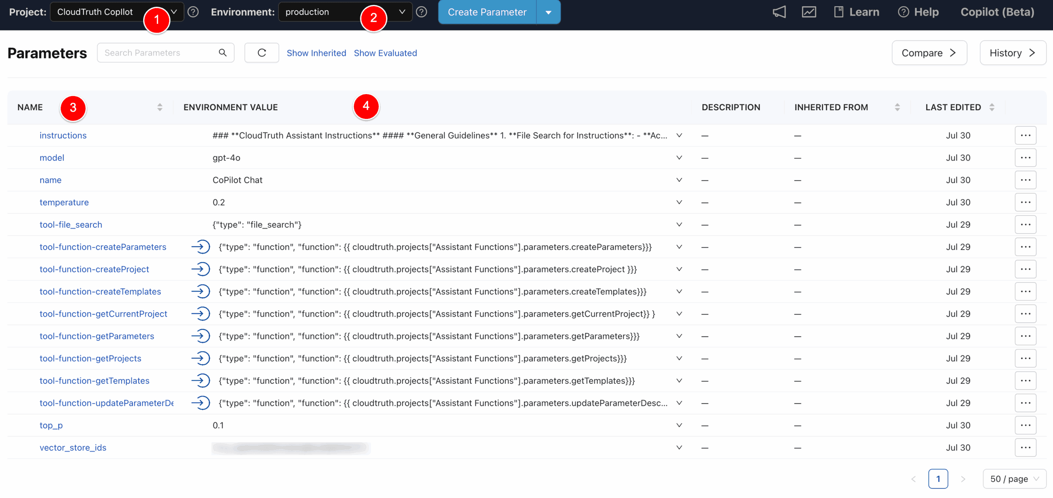Click the Show Inherited link
Screen dimensions: 1053x498
click(316, 53)
